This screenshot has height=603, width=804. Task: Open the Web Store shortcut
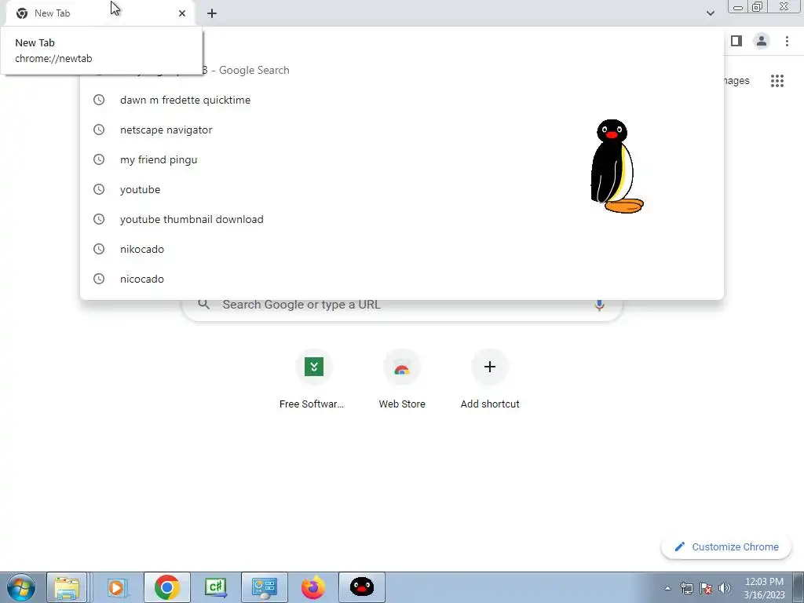pyautogui.click(x=401, y=380)
